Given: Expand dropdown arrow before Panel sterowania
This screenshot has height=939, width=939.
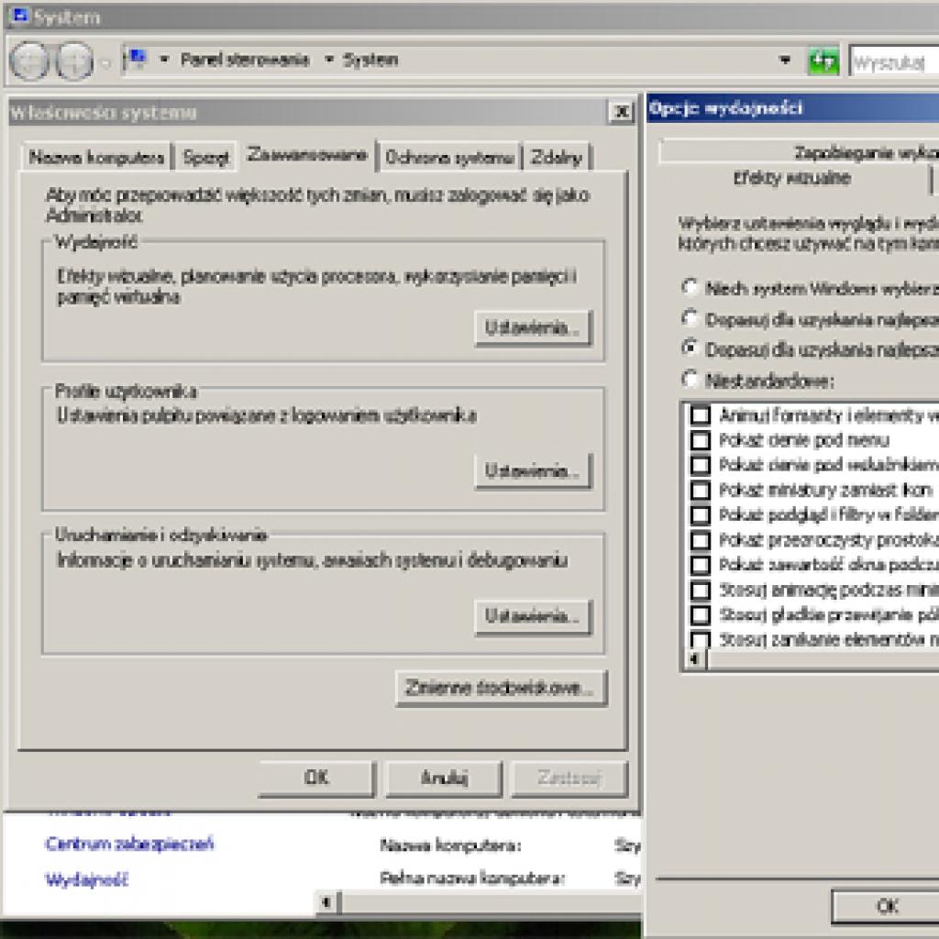Looking at the screenshot, I should 164,60.
